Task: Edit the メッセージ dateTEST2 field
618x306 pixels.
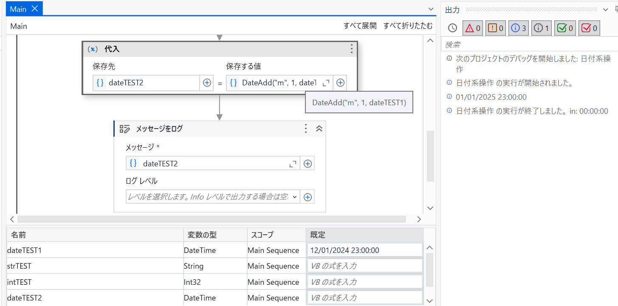Action: (x=213, y=163)
